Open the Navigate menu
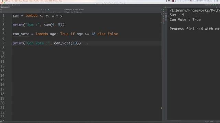 25,1
